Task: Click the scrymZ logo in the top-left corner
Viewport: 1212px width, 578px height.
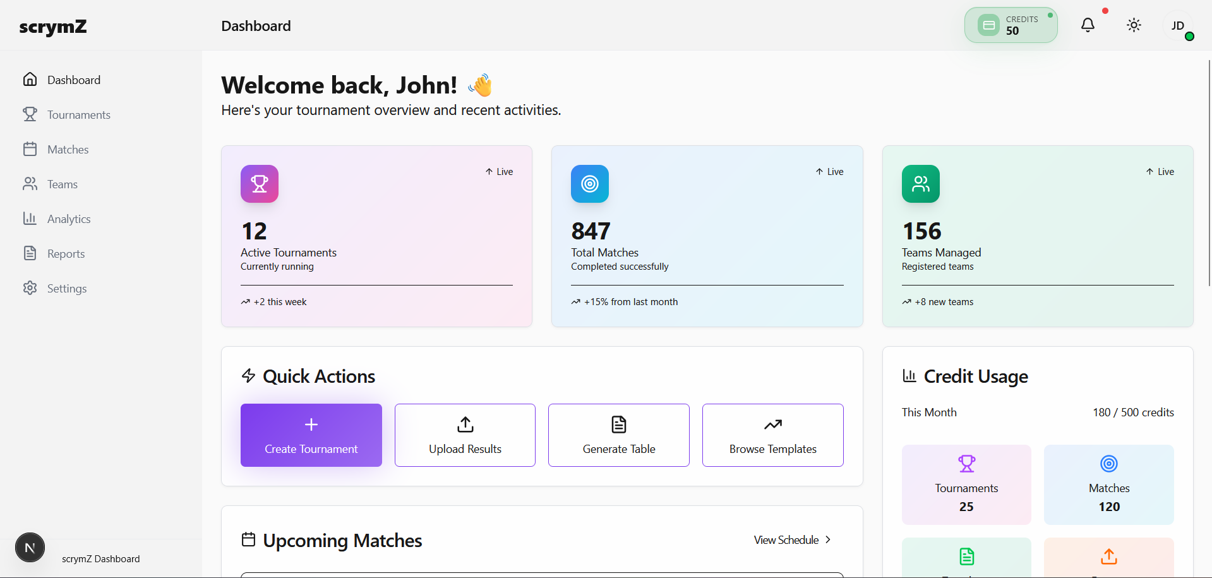Action: 53,27
